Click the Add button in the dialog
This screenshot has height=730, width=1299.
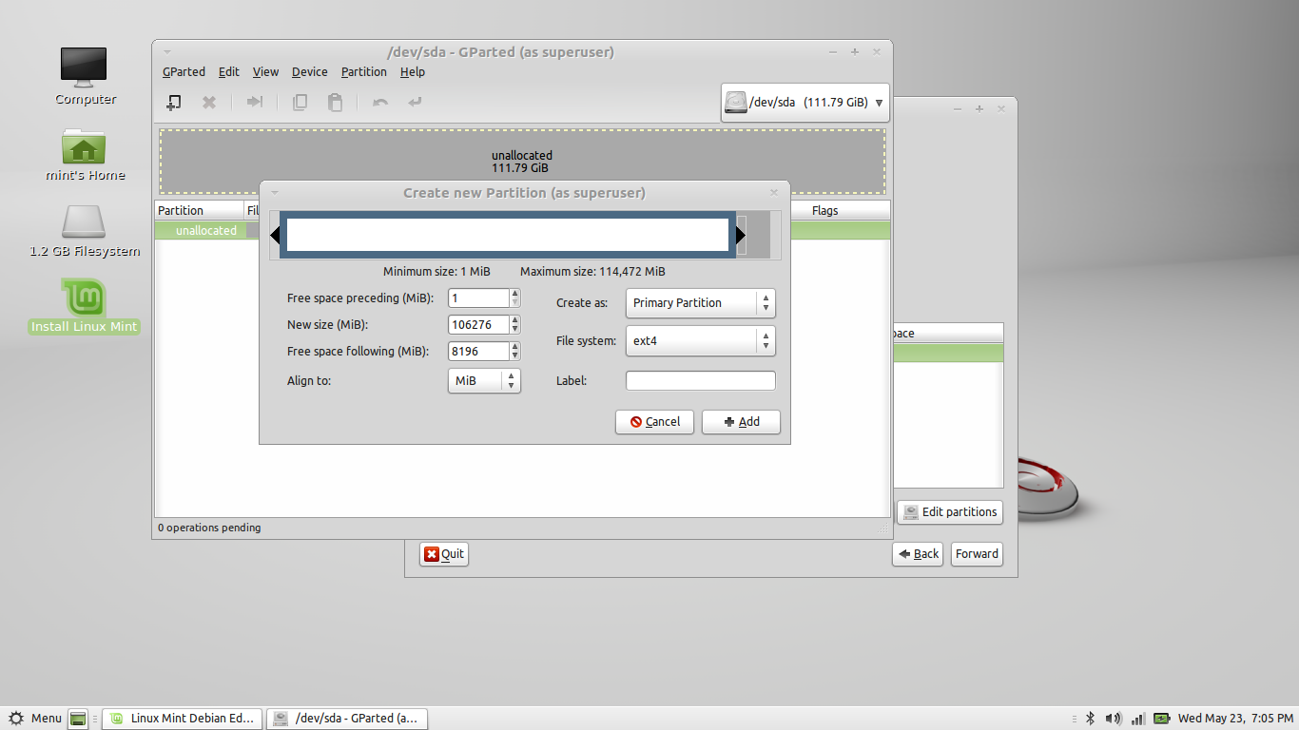[741, 422]
